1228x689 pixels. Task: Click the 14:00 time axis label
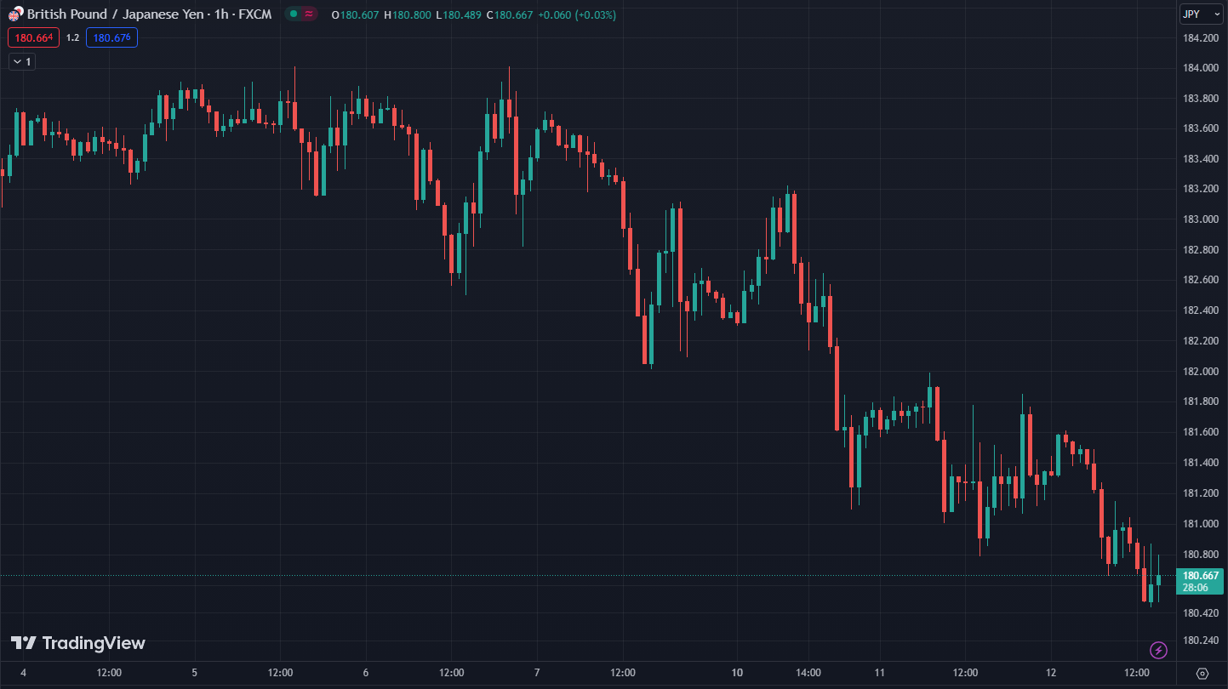(x=808, y=673)
